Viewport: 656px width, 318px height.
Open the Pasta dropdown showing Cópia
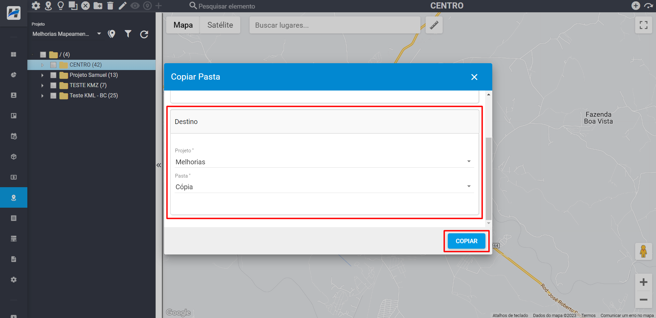point(324,187)
